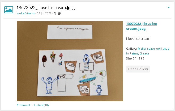This screenshot has height=111, width=175.
Task: Toggle Unlike (10) on the post
Action: (x=41, y=105)
